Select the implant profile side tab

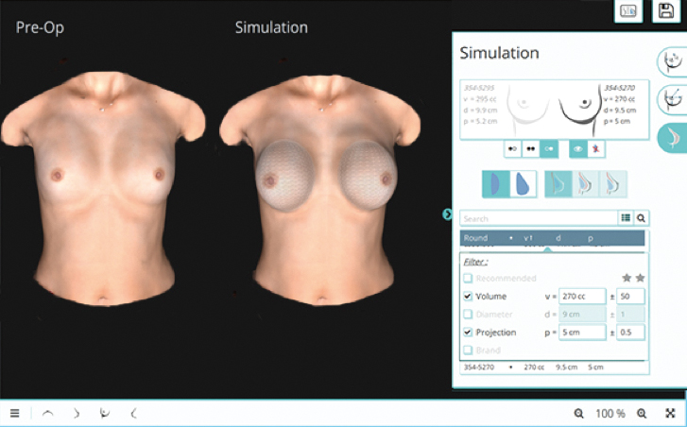(672, 137)
